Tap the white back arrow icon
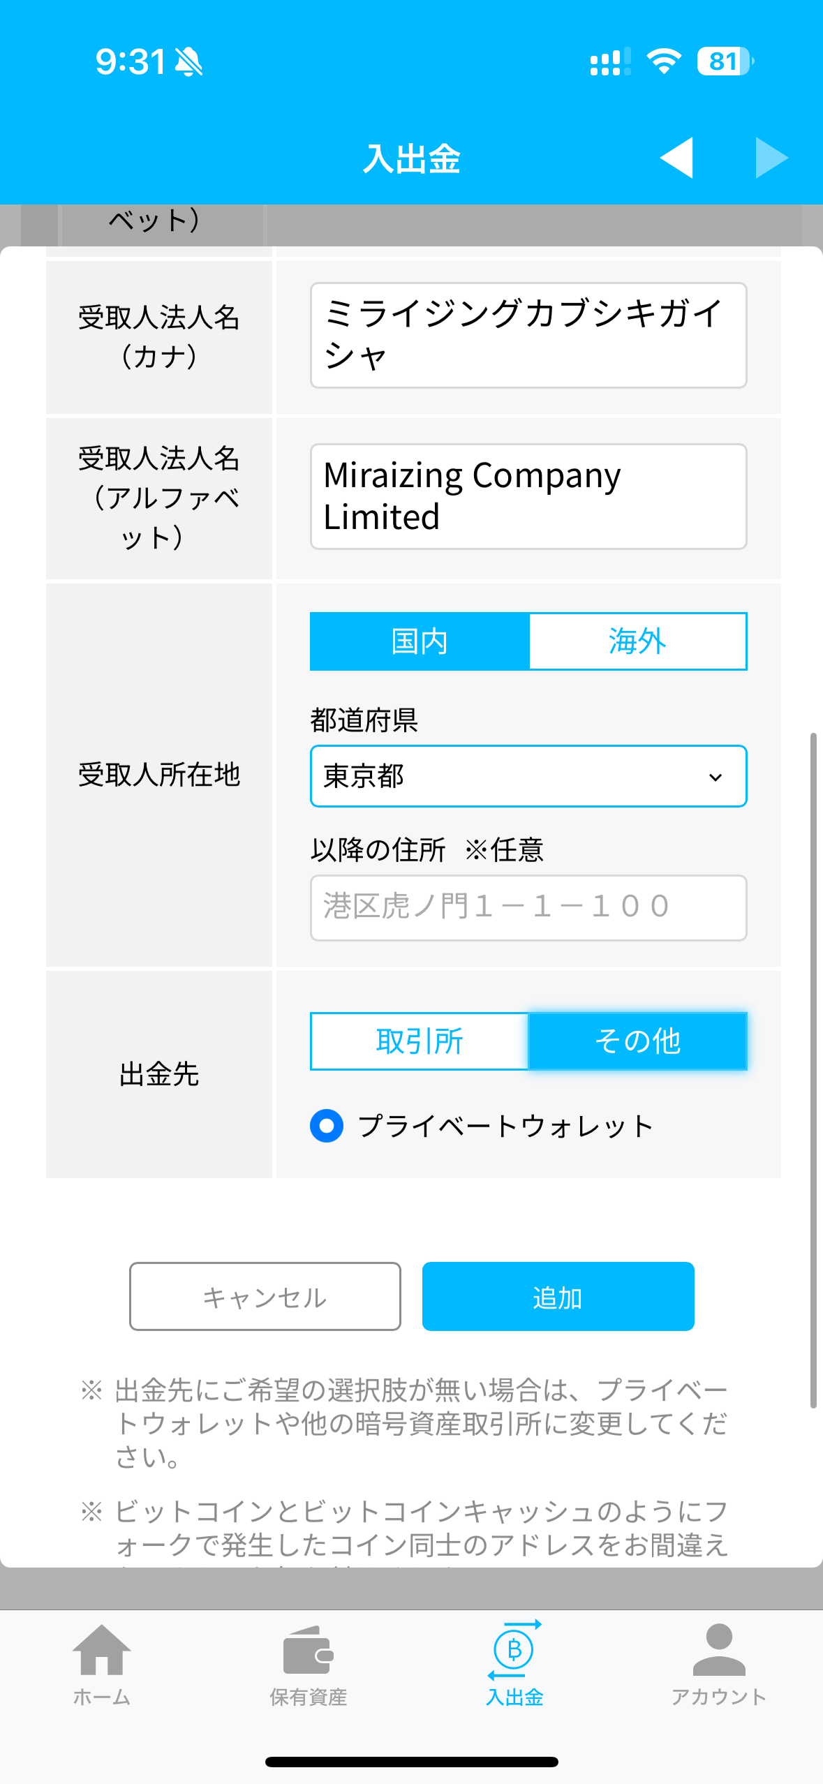Viewport: 823px width, 1784px height. [676, 158]
